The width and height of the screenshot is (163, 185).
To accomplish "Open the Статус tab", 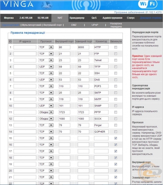I will click(x=131, y=18).
